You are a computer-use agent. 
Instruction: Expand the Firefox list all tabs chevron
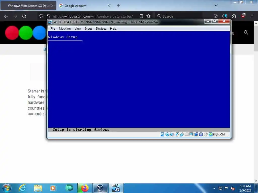tap(216, 6)
